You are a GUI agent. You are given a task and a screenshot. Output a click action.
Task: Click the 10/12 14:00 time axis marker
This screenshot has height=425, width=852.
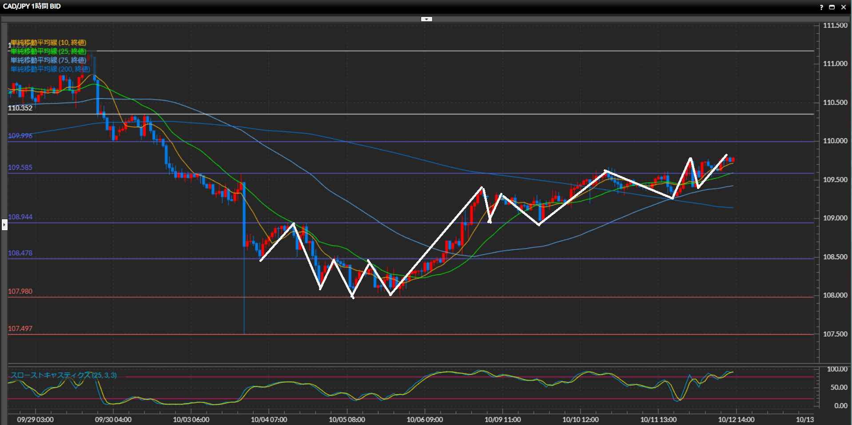coord(736,420)
